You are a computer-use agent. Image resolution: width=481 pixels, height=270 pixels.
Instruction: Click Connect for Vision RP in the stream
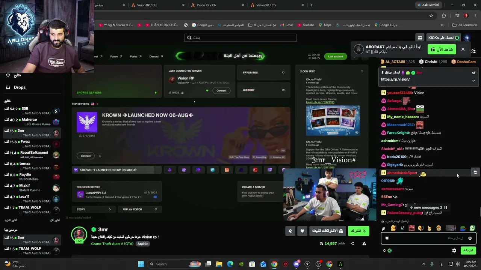[221, 90]
